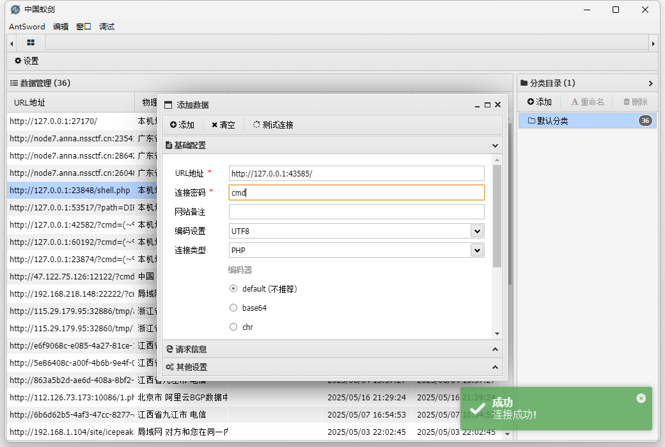665x447 pixels.
Task: Click the grid home tab icon
Action: pos(31,43)
